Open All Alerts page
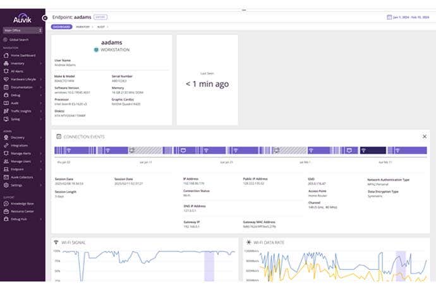The width and height of the screenshot is (436, 290). 19,71
